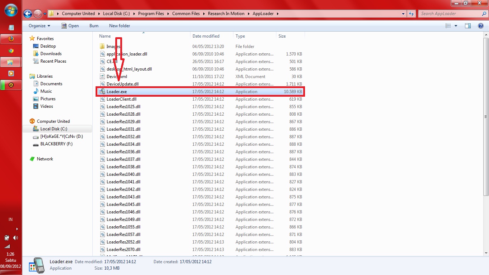Navigate to Research In Motion breadcrumb

226,14
